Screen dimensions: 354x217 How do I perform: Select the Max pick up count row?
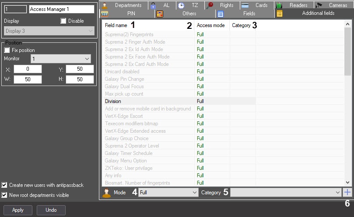tap(179, 94)
